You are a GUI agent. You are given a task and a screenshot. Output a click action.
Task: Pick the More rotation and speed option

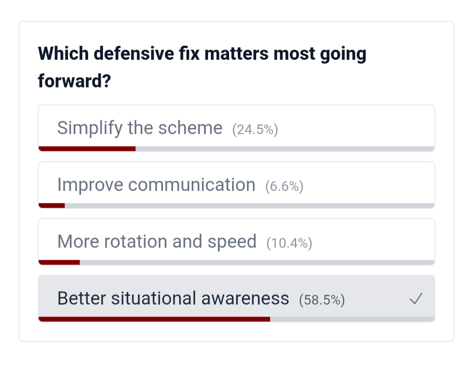[x=157, y=242]
